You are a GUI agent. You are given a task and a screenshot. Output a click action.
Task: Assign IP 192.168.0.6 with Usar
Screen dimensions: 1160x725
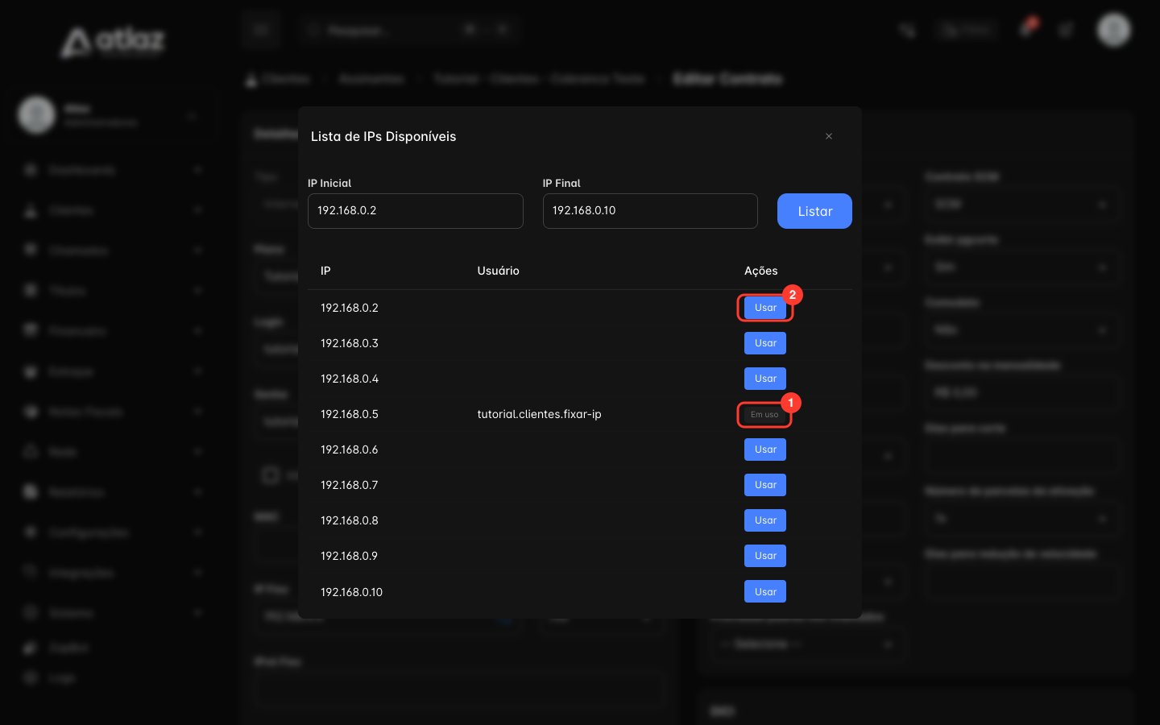click(x=765, y=449)
